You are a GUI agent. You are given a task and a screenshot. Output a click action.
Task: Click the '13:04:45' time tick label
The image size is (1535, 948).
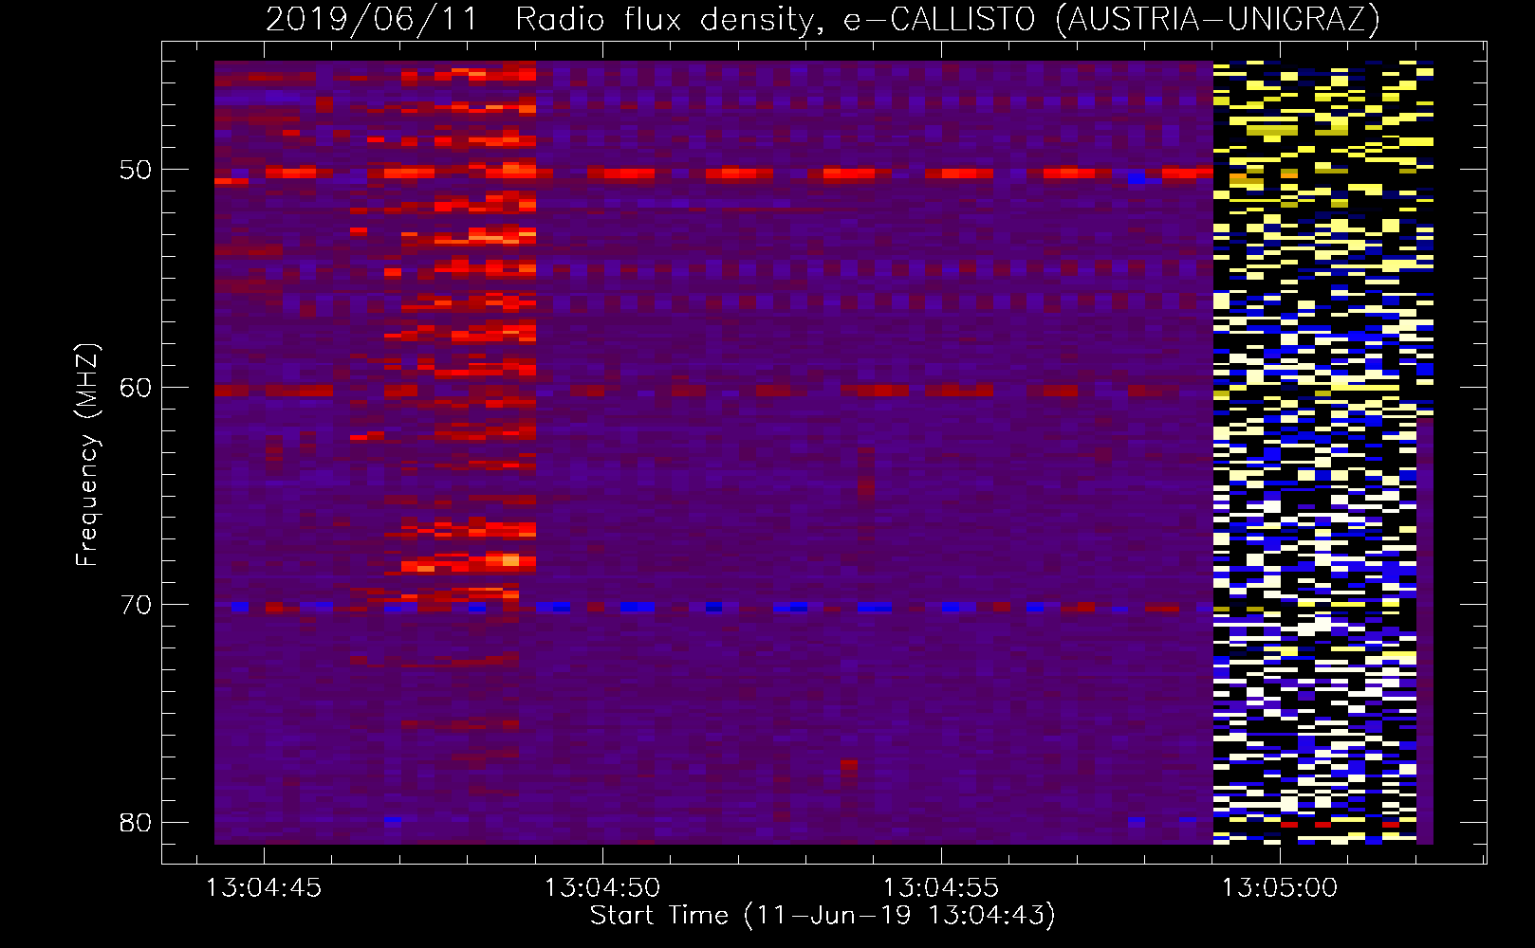265,887
